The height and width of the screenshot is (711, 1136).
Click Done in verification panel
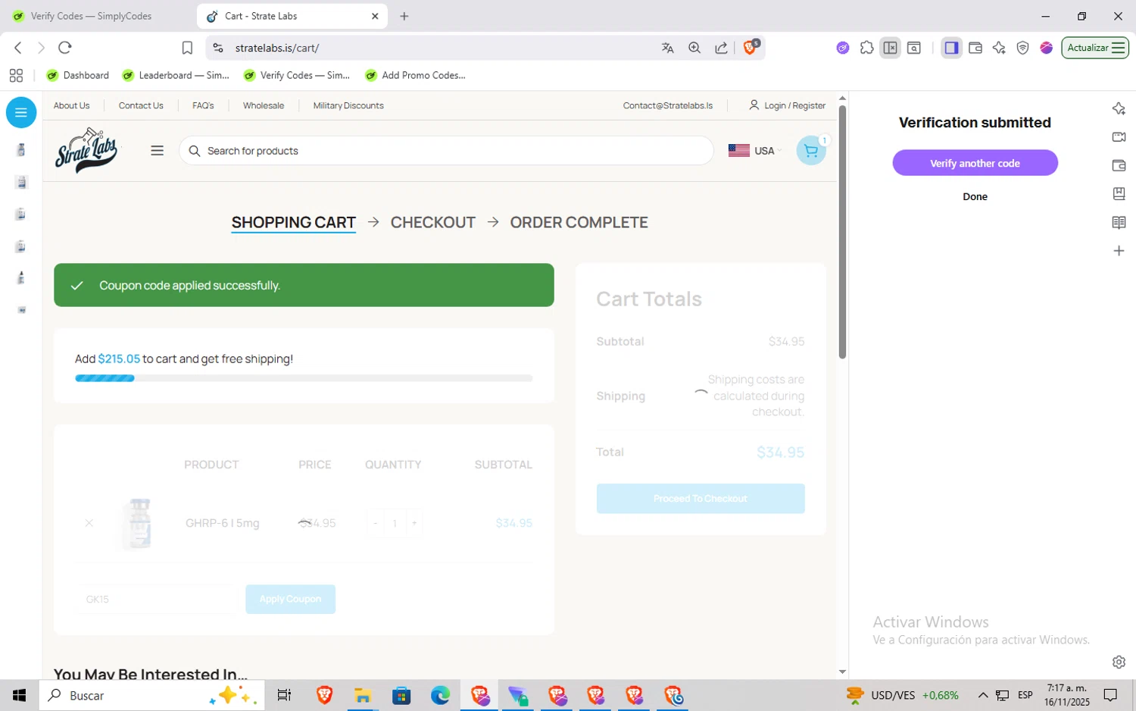pyautogui.click(x=975, y=196)
